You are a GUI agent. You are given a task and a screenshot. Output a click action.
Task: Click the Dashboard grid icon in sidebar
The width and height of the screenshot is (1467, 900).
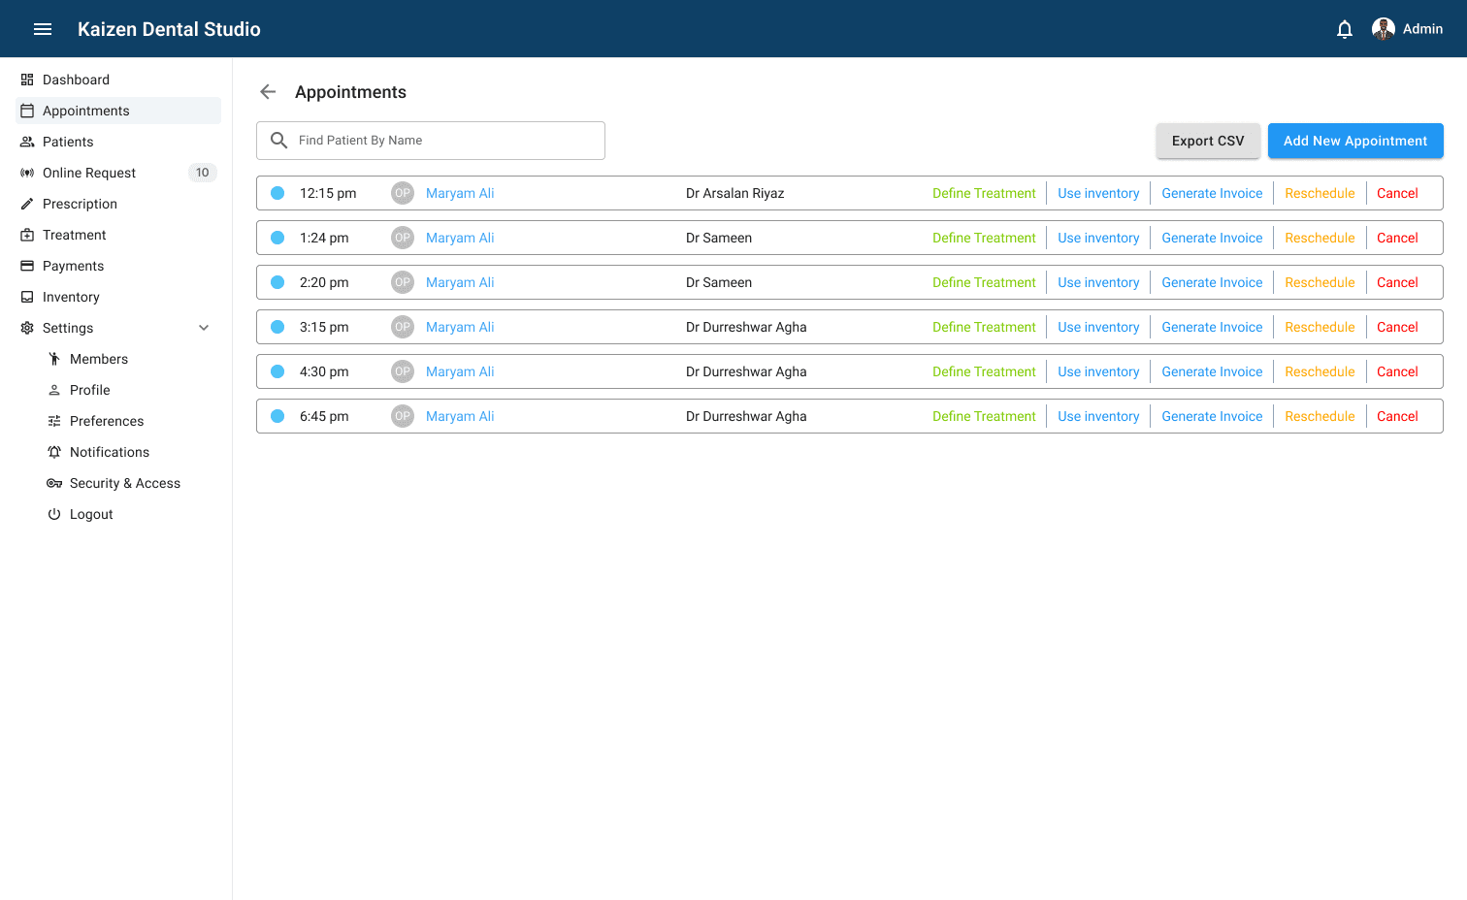(x=27, y=80)
